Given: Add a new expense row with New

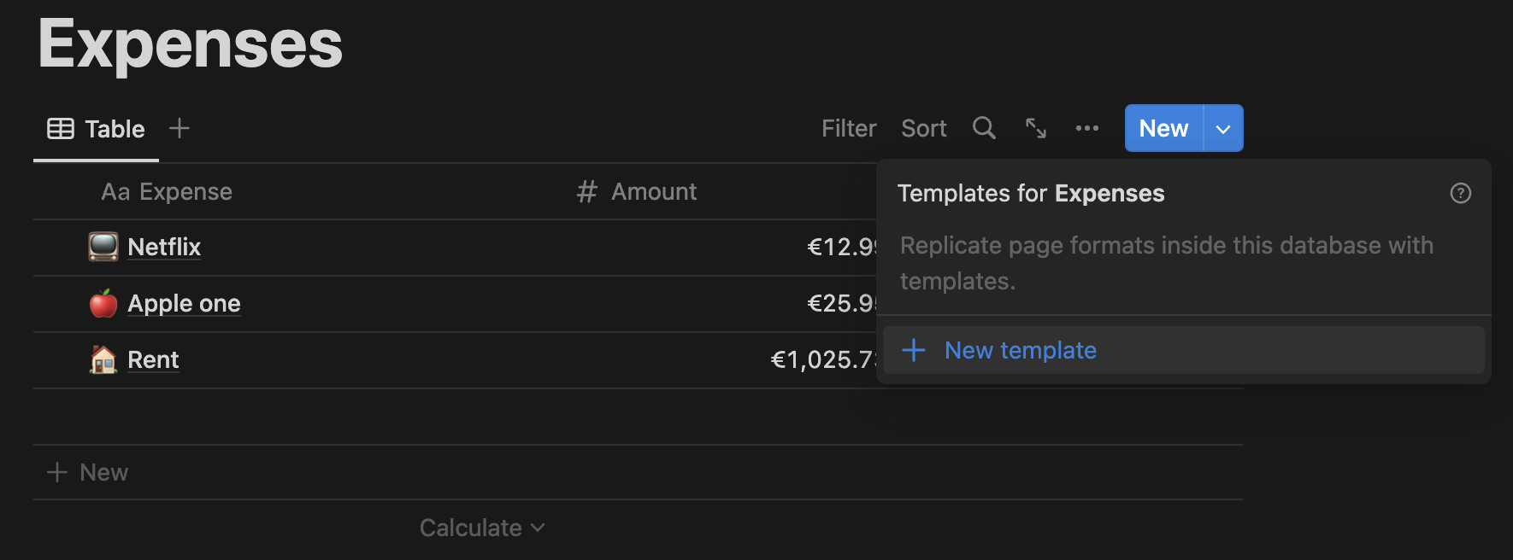Looking at the screenshot, I should click(88, 471).
